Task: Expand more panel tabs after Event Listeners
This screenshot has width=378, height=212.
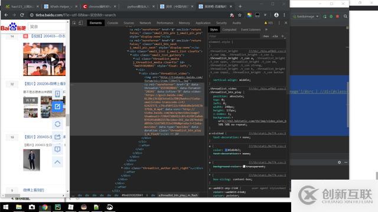Action: click(x=266, y=29)
